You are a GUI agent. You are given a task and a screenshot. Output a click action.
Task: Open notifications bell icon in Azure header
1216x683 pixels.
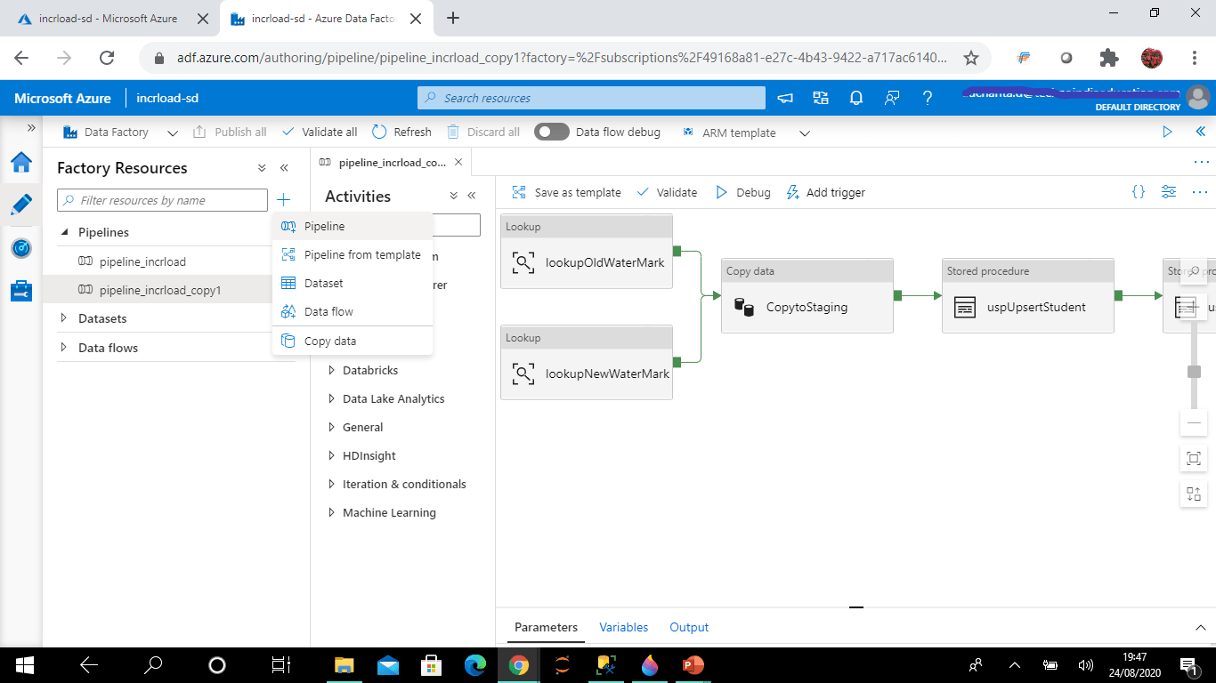click(856, 98)
